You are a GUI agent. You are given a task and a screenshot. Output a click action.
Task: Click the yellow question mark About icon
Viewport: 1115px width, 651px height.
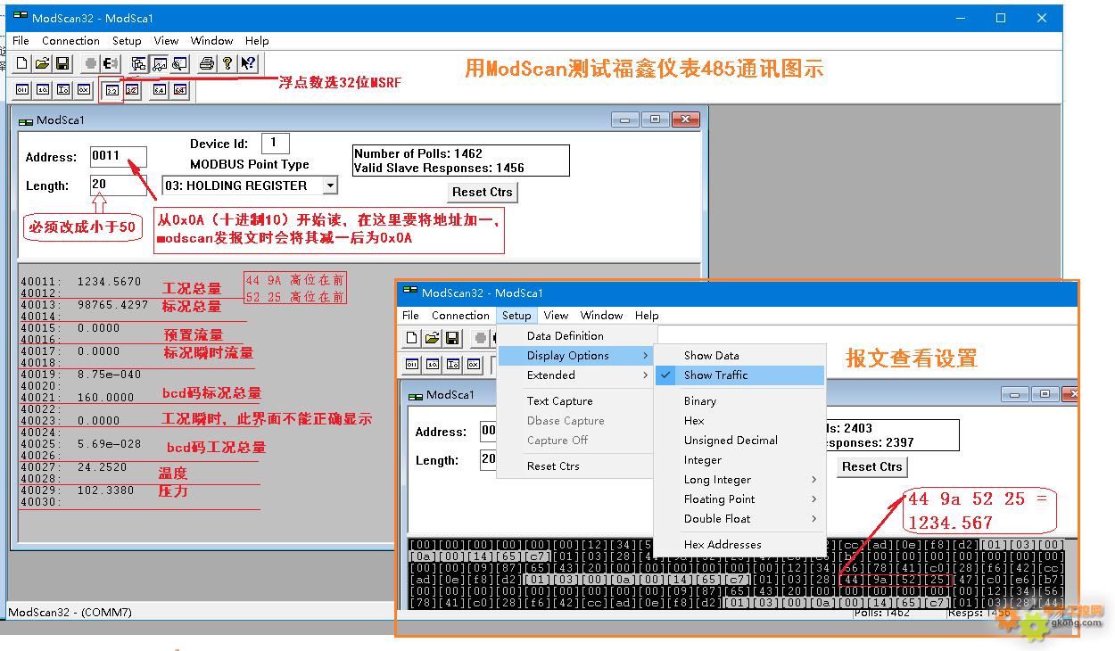point(227,63)
